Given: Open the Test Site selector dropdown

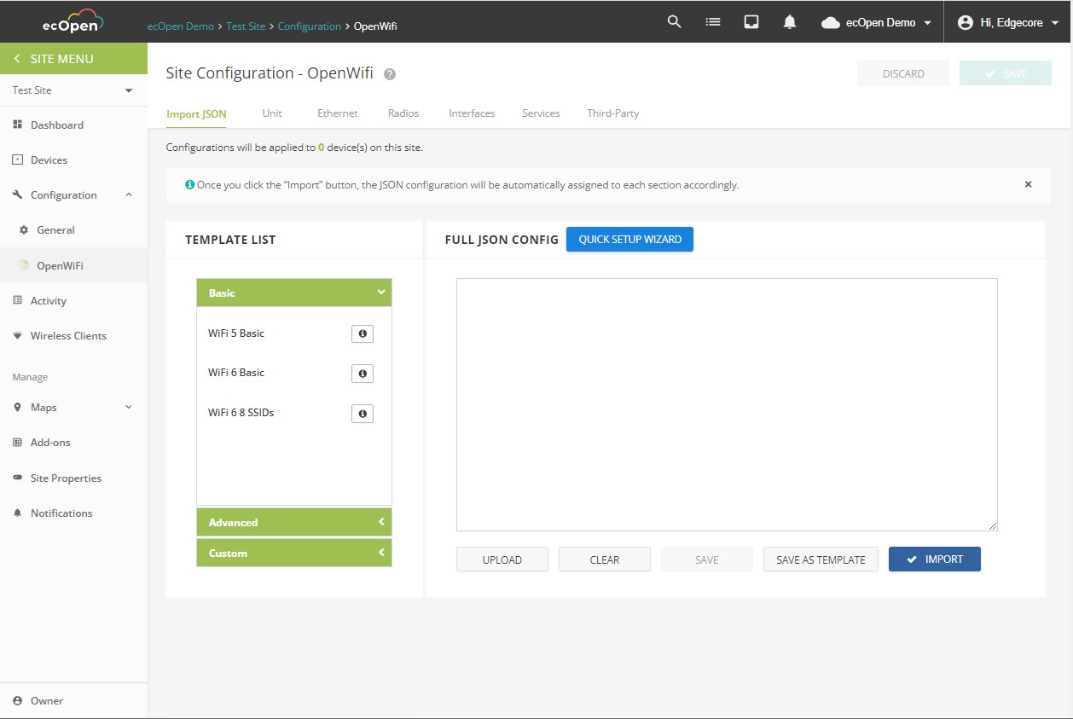Looking at the screenshot, I should pos(73,90).
